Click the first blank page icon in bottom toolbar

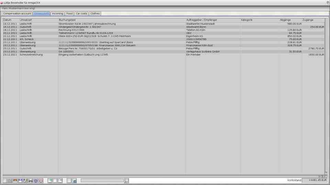(5, 181)
